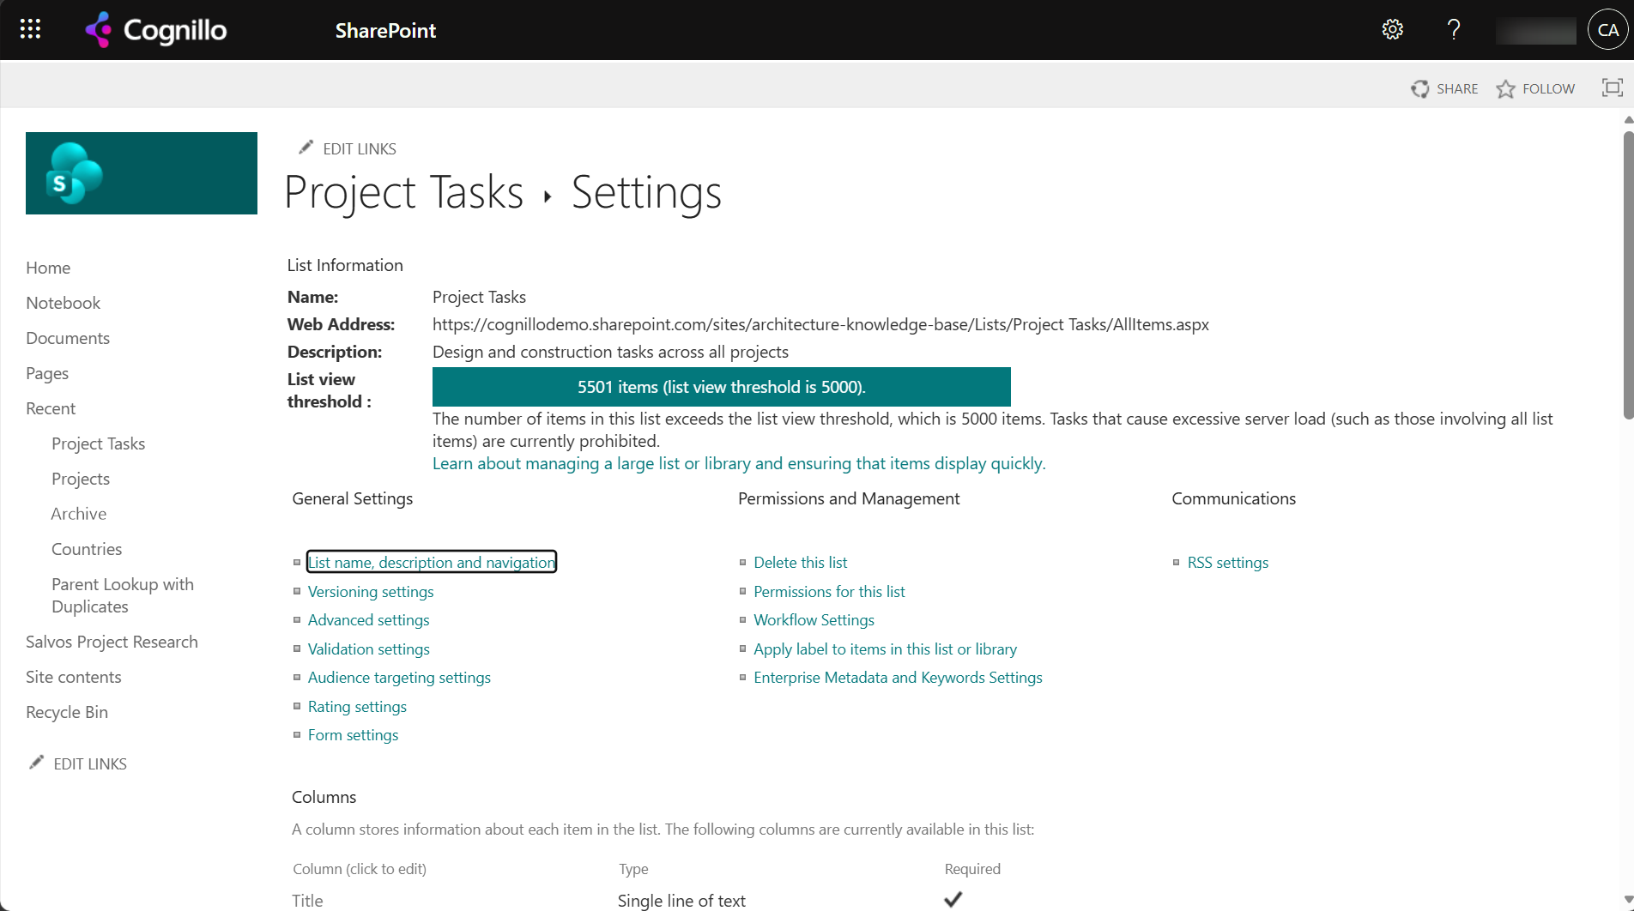Open List name, description and navigation
Screen dimensions: 1634x911
tap(432, 562)
